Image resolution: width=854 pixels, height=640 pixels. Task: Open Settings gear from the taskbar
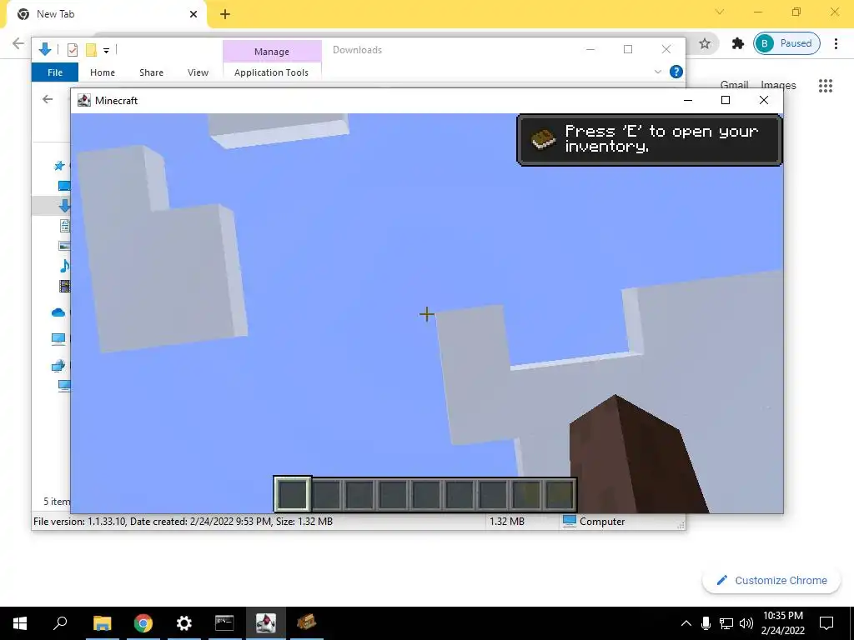point(184,623)
